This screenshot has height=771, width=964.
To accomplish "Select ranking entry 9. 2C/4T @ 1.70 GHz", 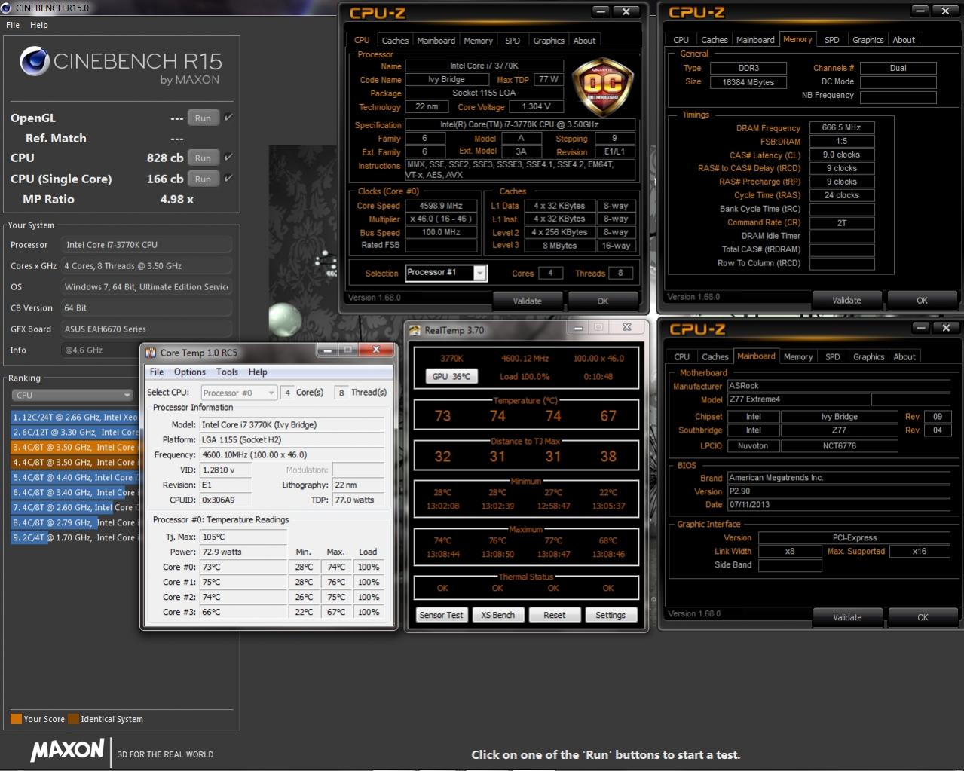I will pyautogui.click(x=75, y=537).
